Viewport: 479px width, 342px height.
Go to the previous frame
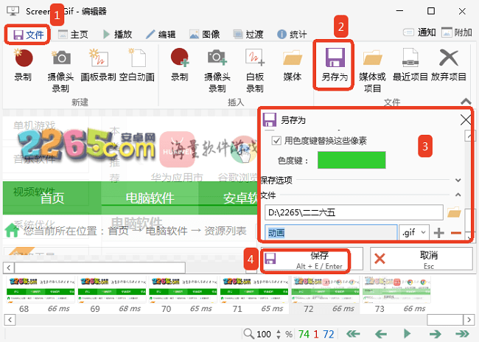click(x=381, y=334)
